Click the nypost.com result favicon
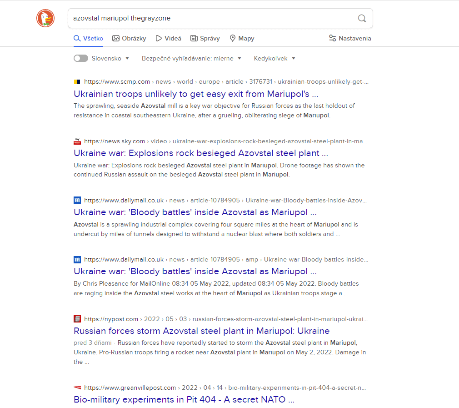The image size is (459, 408). tap(77, 319)
